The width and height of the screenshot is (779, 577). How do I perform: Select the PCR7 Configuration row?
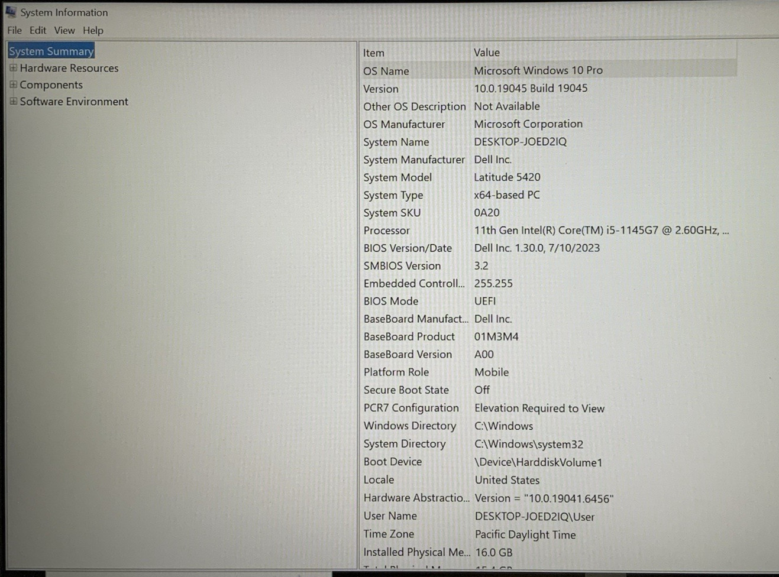(548, 408)
